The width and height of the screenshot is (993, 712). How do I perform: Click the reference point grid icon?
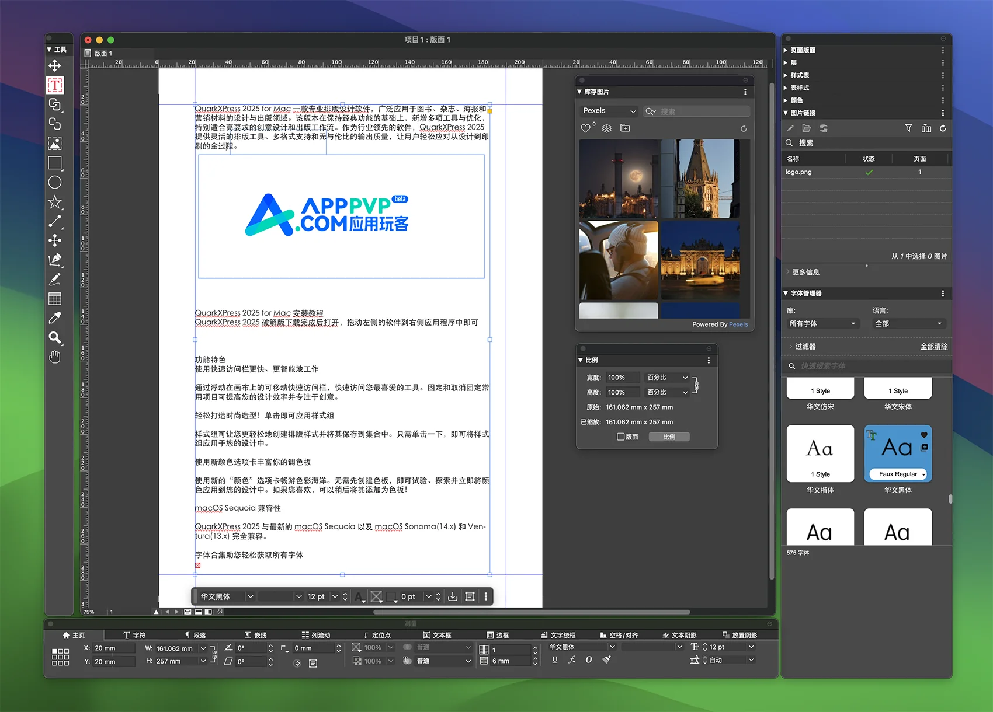point(60,657)
